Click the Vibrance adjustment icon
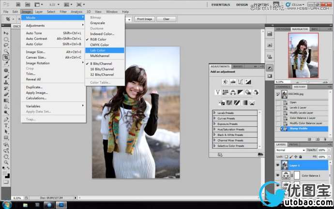This screenshot has height=209, width=334. pyautogui.click(x=218, y=92)
